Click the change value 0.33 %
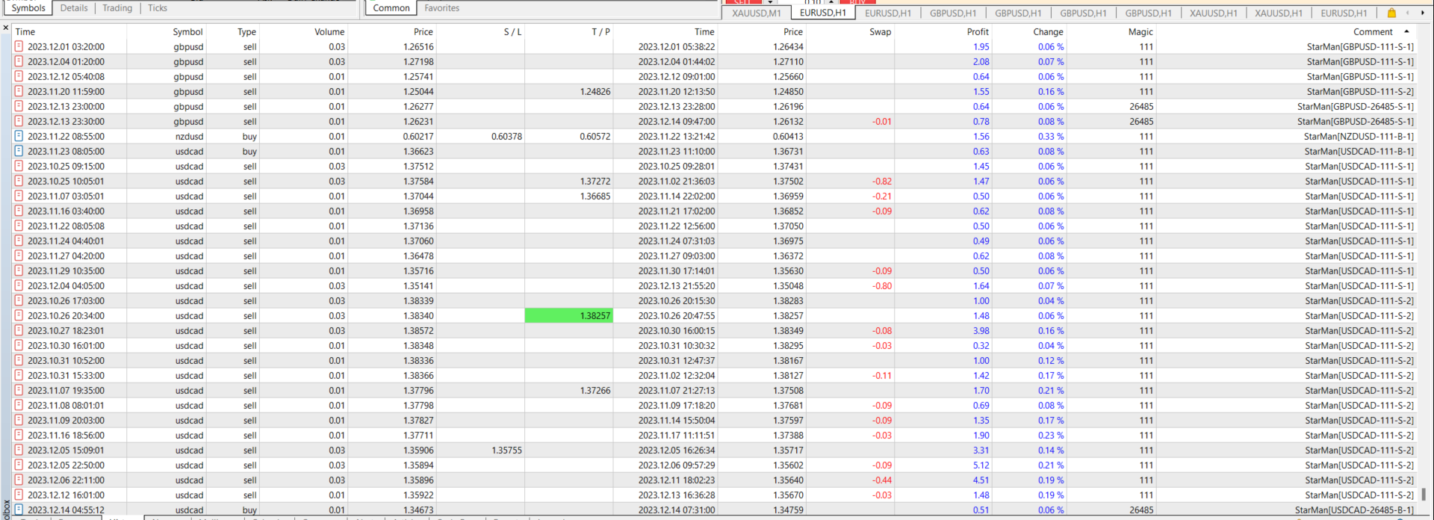This screenshot has width=1434, height=520. click(x=1050, y=136)
